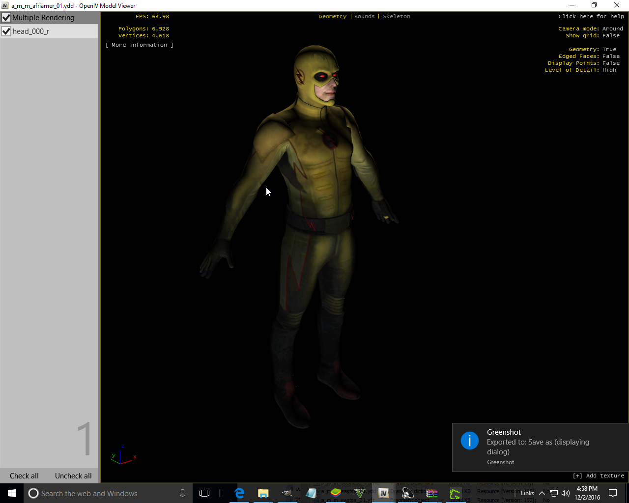The width and height of the screenshot is (629, 503).
Task: Expand the More information section
Action: tap(140, 45)
